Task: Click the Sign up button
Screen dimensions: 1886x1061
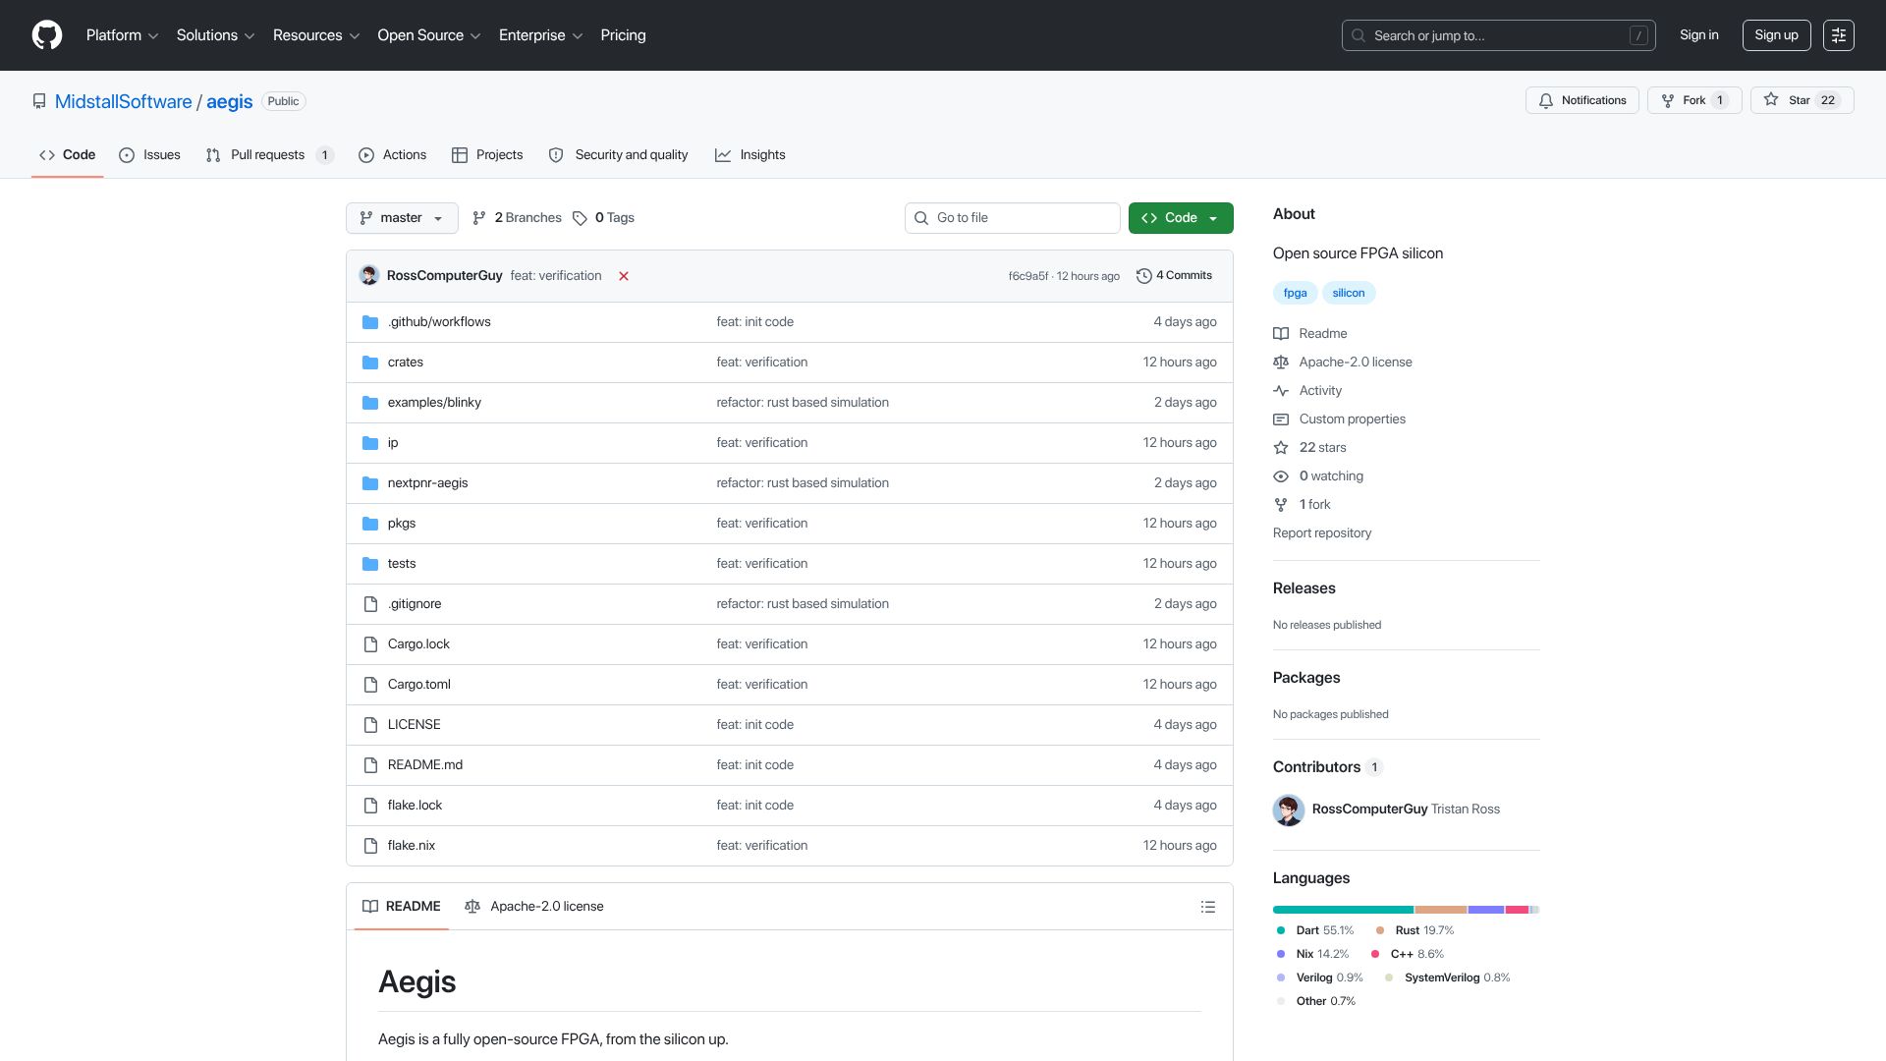Action: [1776, 35]
